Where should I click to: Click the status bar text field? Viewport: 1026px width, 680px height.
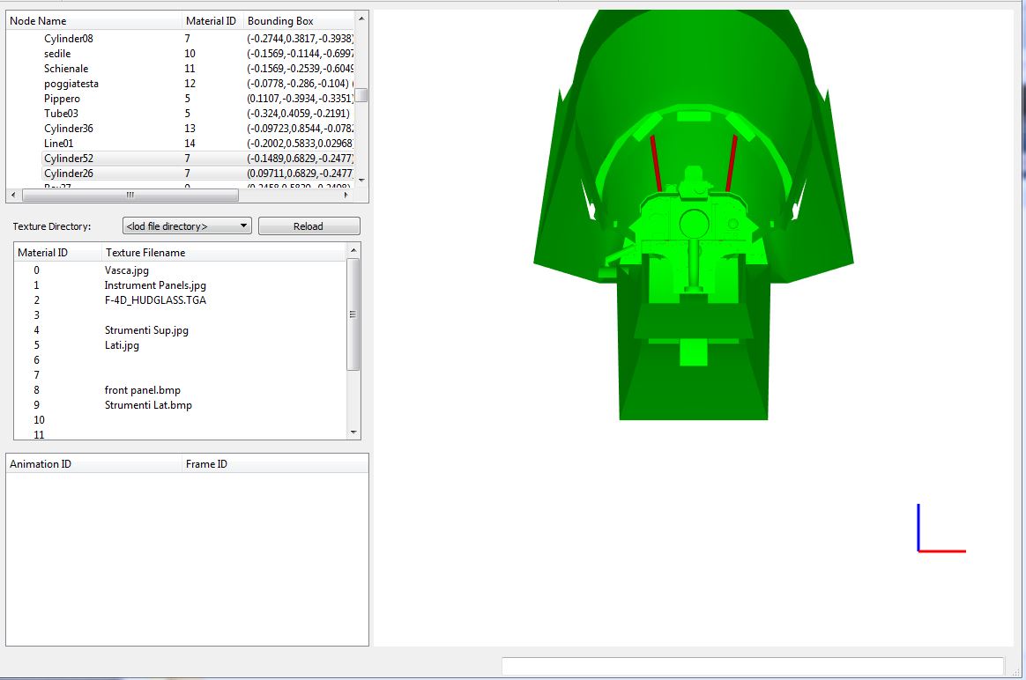coord(753,666)
